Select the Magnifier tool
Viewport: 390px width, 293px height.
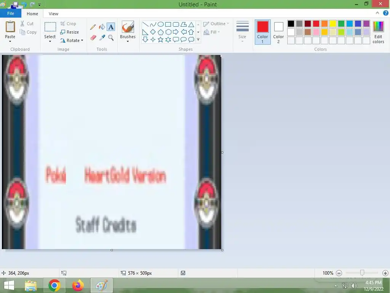pos(111,38)
